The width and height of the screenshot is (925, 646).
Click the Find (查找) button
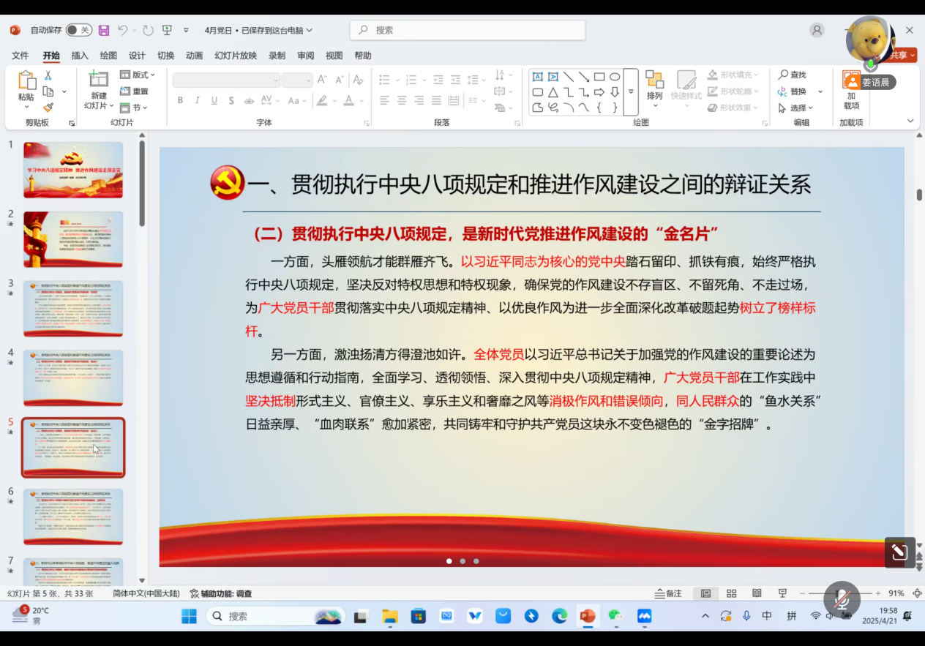coord(792,75)
